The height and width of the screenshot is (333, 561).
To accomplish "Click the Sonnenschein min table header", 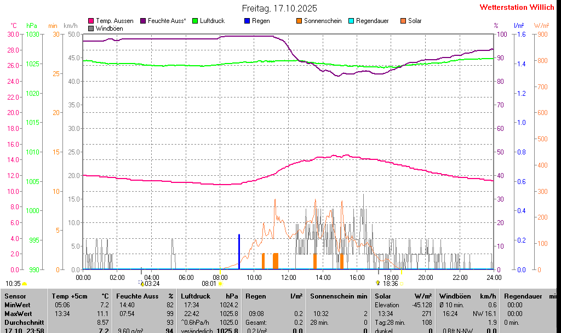I will coord(339,296).
